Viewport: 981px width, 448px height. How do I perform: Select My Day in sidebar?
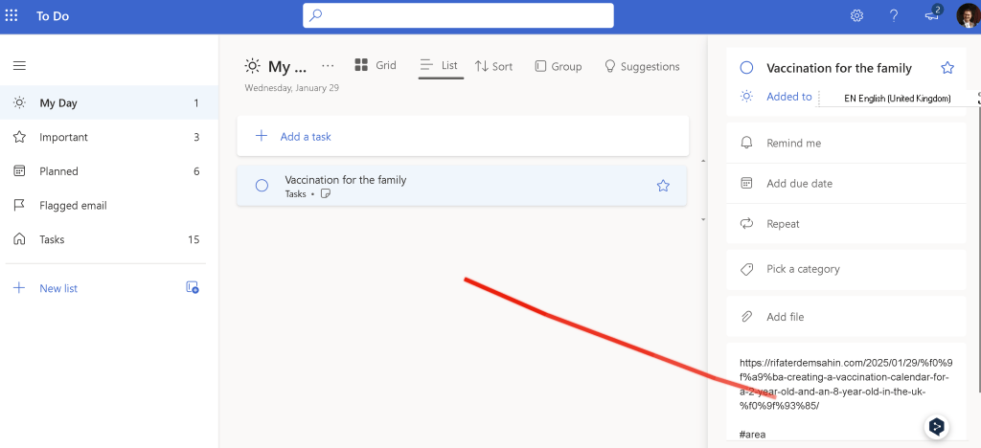click(109, 103)
